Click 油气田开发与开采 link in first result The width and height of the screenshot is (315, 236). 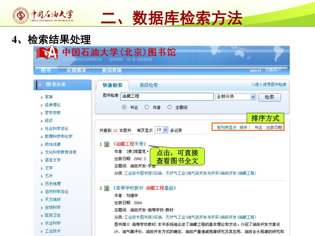(x=203, y=173)
